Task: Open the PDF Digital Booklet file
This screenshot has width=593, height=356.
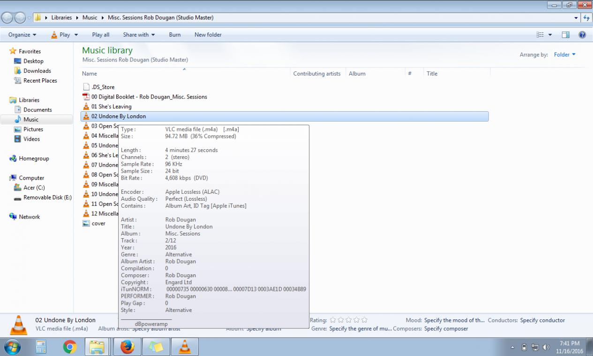Action: [149, 97]
